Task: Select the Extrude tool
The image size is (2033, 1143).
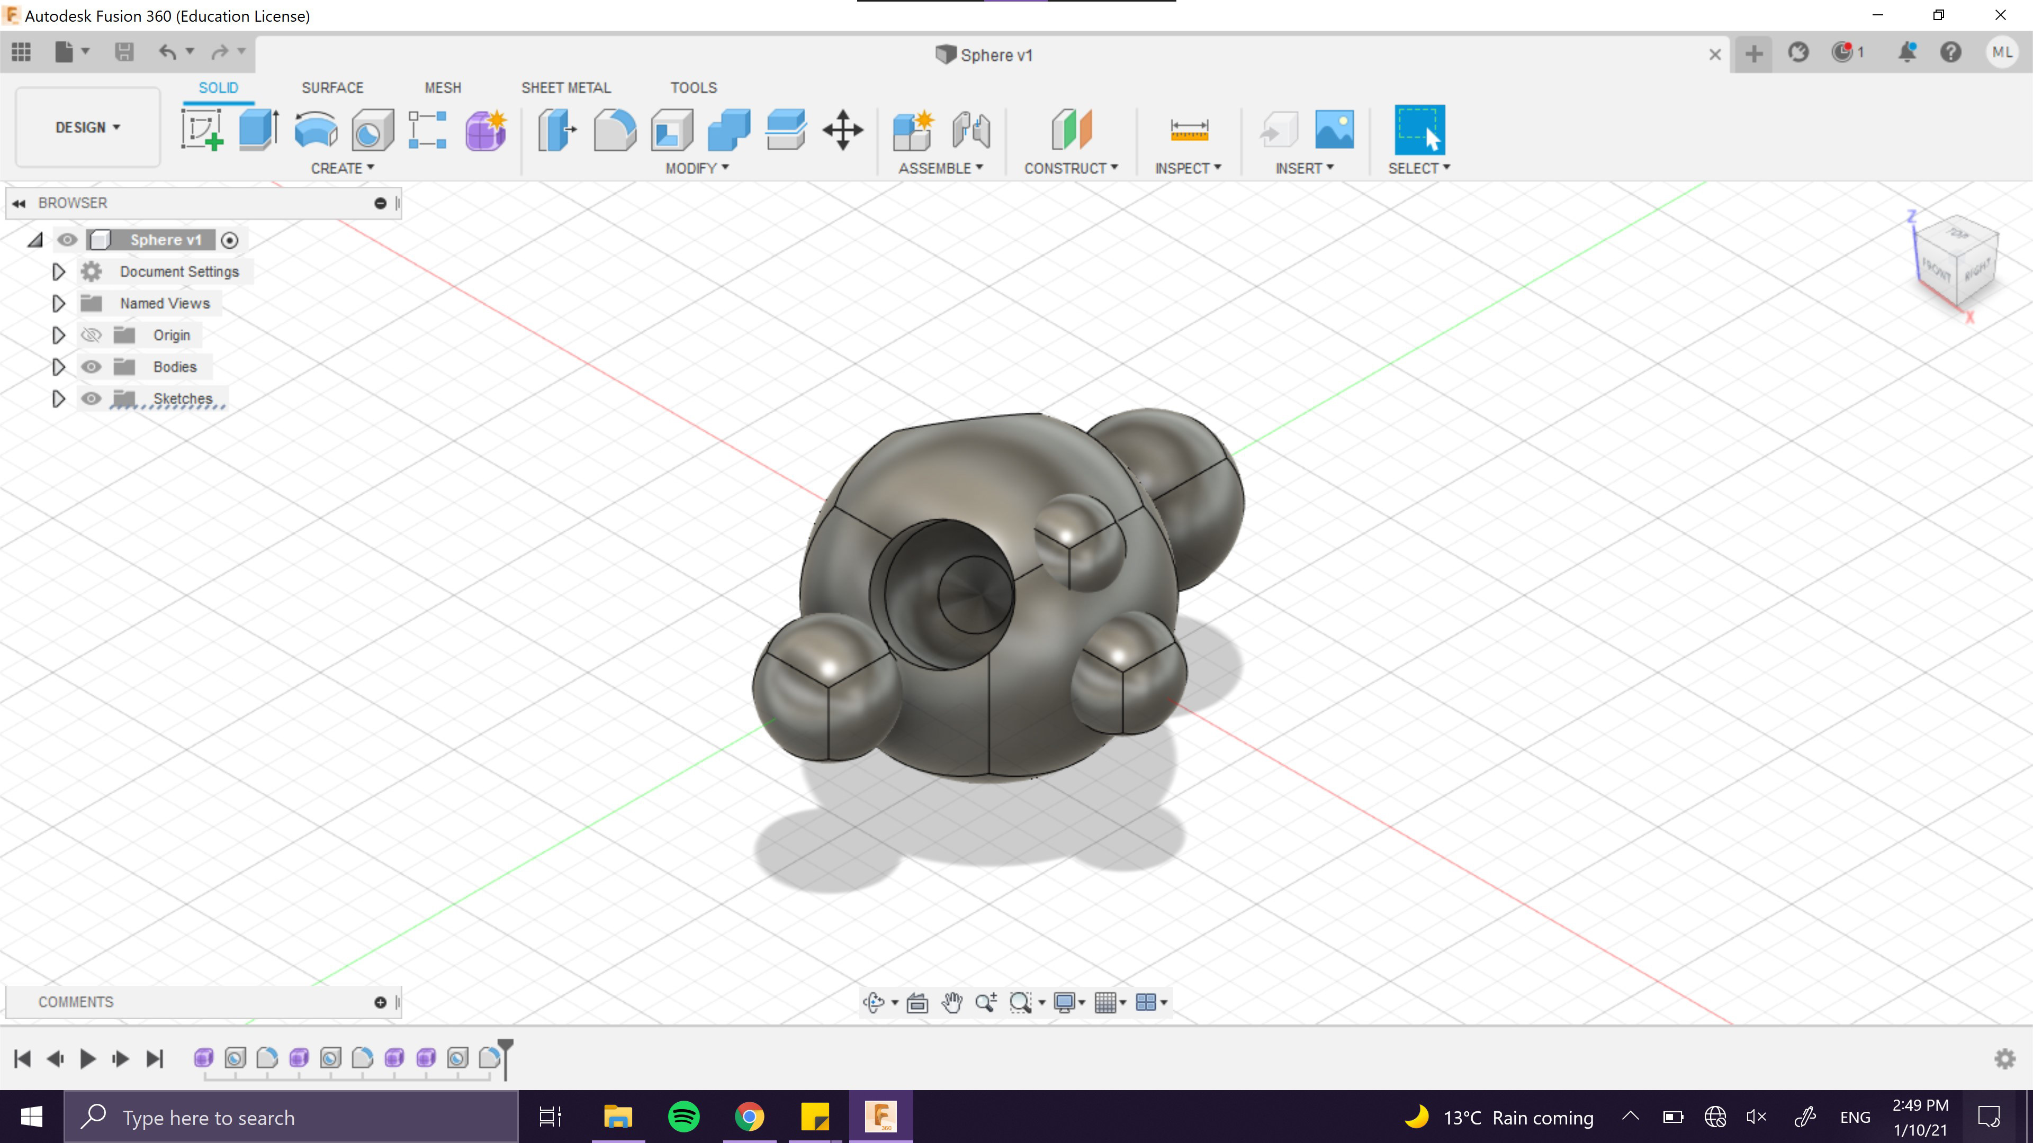Action: coord(259,129)
